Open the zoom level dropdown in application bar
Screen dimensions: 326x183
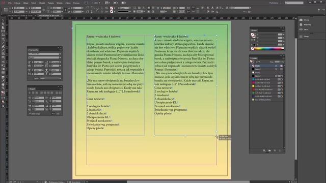click(x=99, y=3)
